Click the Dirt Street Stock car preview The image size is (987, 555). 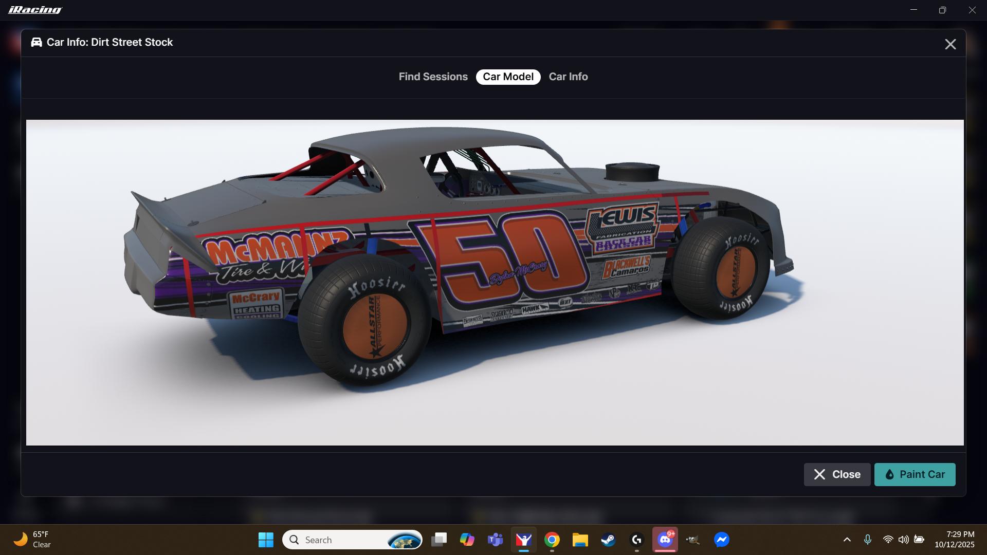(495, 282)
